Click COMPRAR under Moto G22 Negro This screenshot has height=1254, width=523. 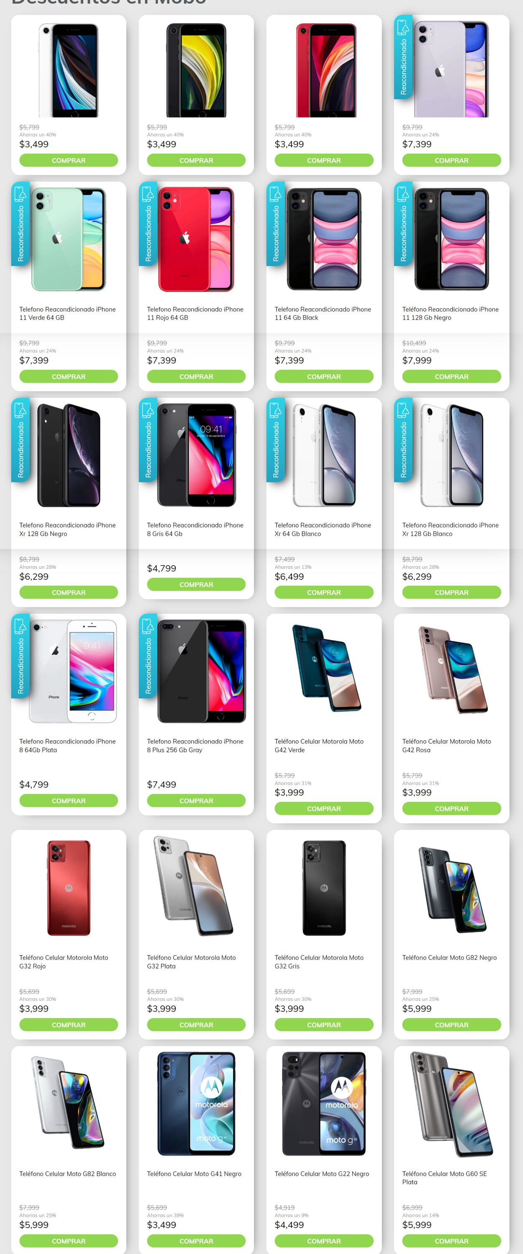click(324, 1240)
